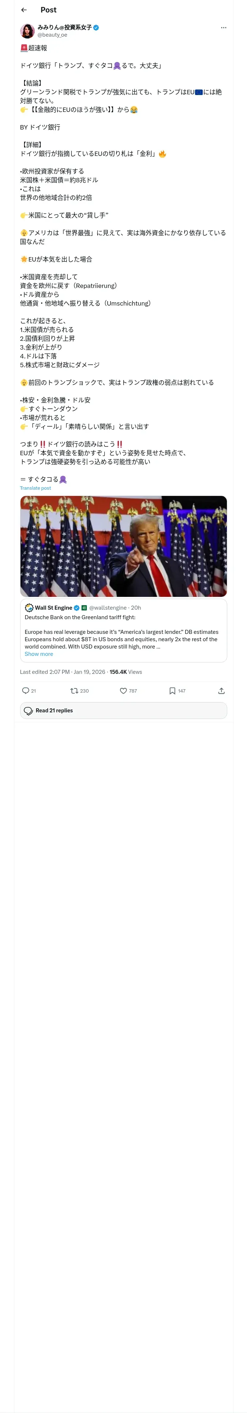
Task: Click the author's profile avatar
Action: click(x=27, y=31)
